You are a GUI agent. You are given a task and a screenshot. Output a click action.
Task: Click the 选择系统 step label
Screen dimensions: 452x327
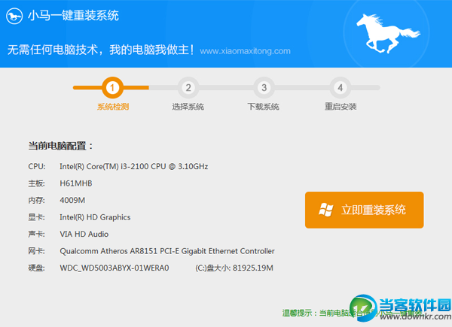[x=188, y=107]
